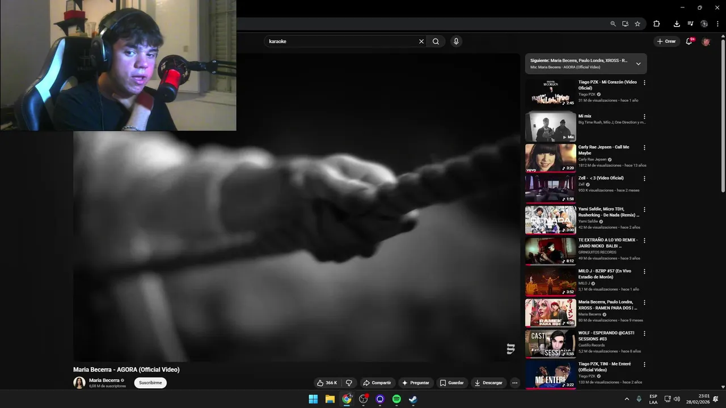Play RAMEN PARA DOS thumbnail

coord(550,313)
